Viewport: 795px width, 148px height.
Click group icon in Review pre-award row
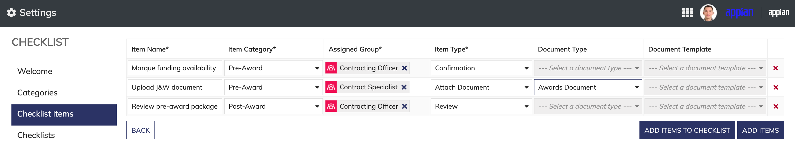click(x=331, y=106)
